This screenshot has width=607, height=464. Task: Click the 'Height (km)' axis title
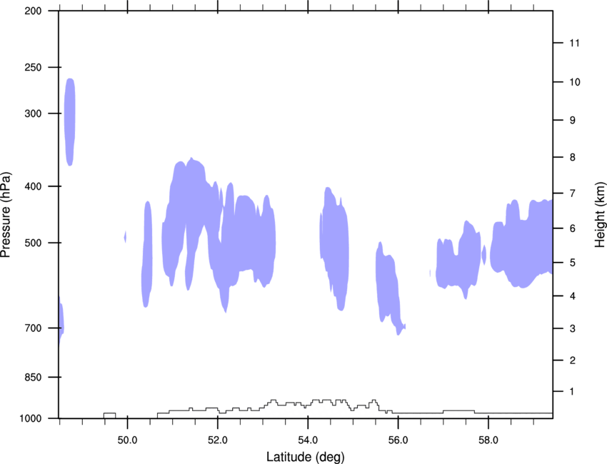click(x=600, y=214)
